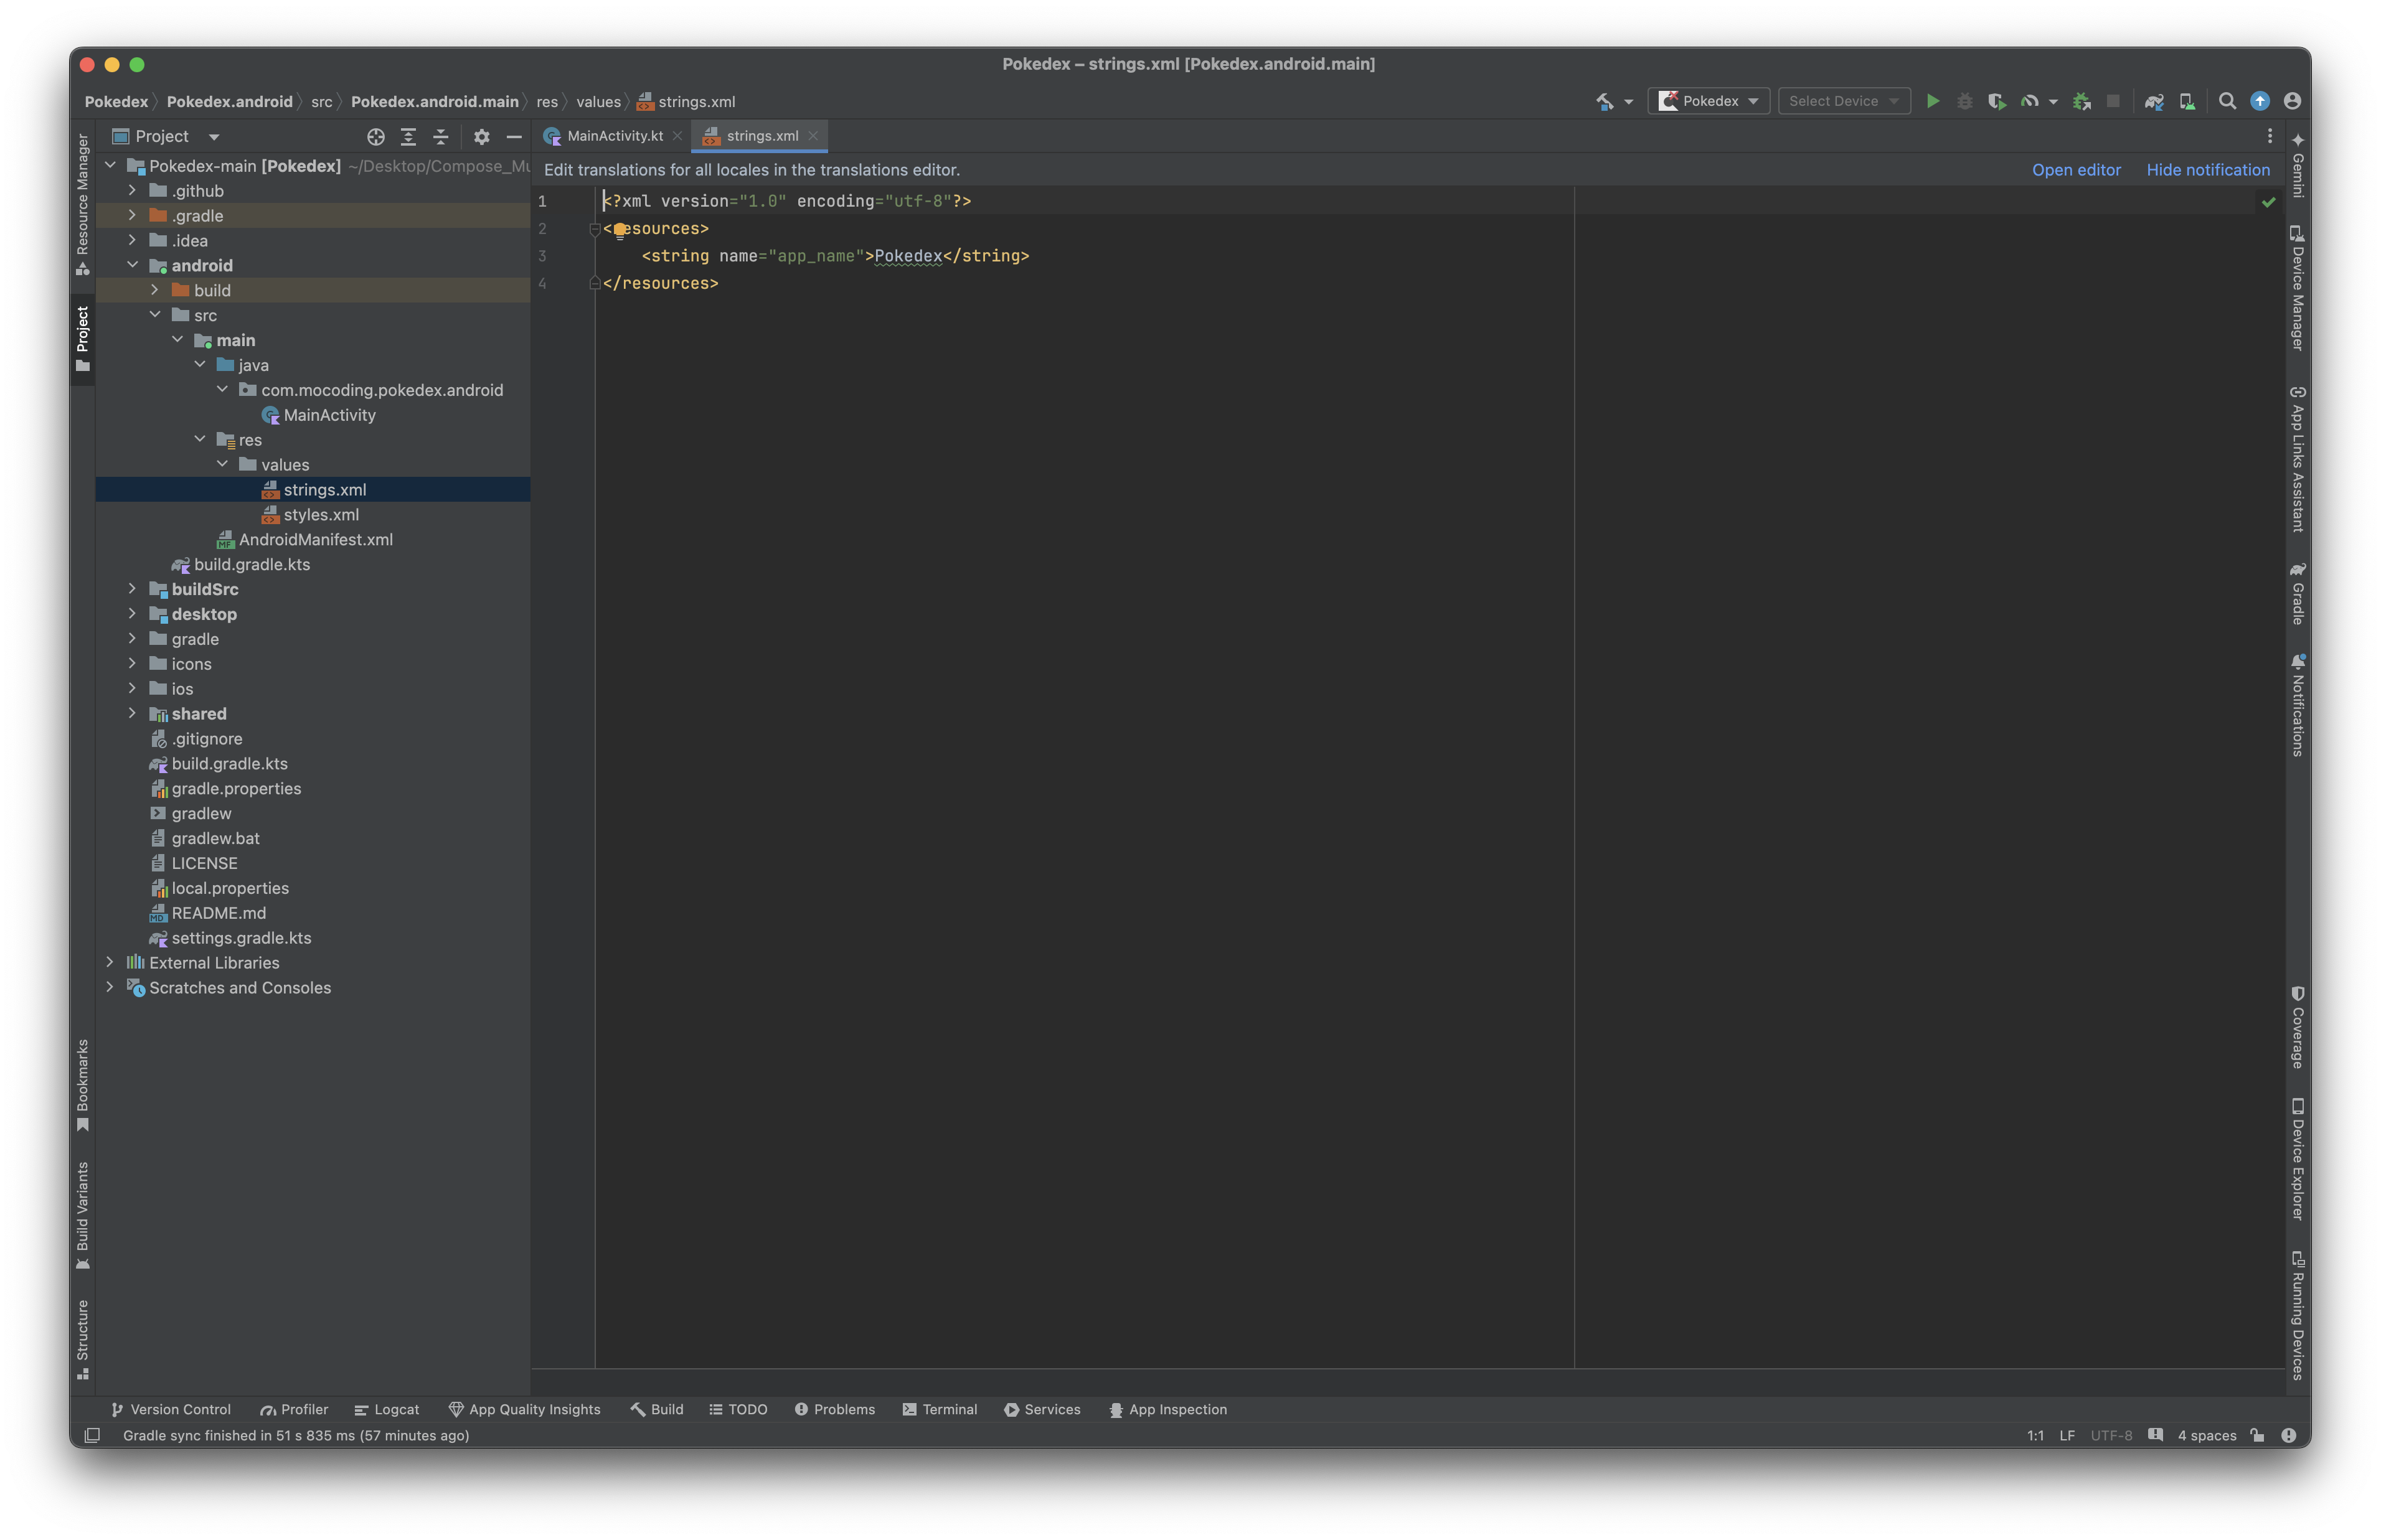Open Project panel settings gear

[481, 137]
